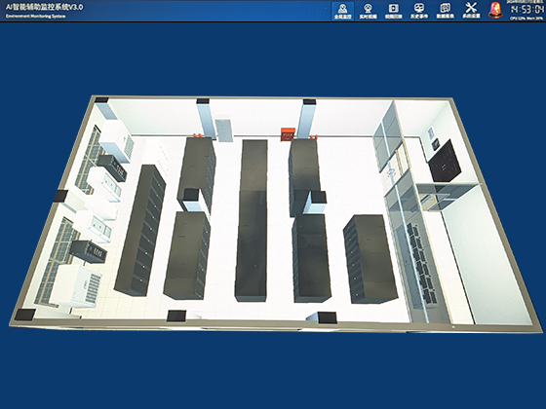Select the red fire cabinet on the back wall
Image resolution: width=546 pixels, height=409 pixels.
pos(288,134)
